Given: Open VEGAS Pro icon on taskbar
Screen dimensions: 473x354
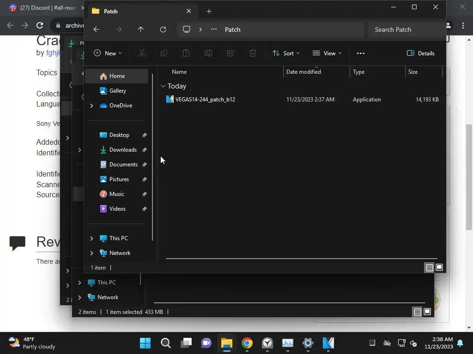Looking at the screenshot, I should (x=328, y=343).
